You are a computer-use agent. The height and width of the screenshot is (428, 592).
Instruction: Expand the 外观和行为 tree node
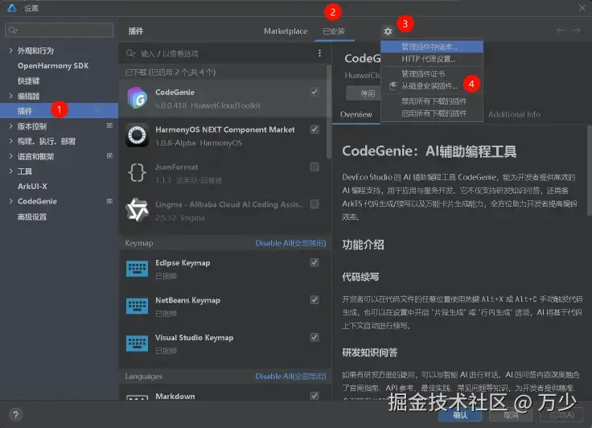pos(10,50)
